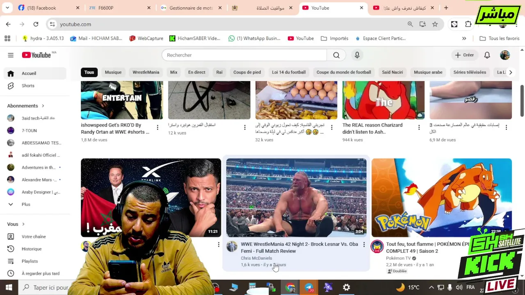Image resolution: width=525 pixels, height=295 pixels.
Task: Open the Araby Designer subscription channel
Action: coord(35,192)
